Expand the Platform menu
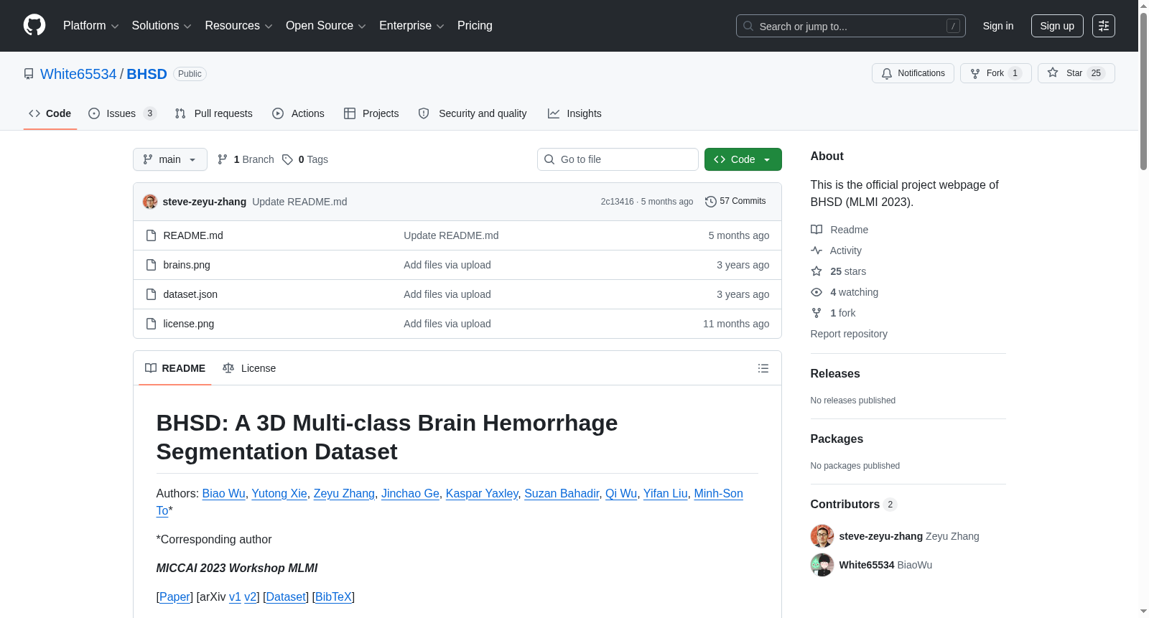1149x618 pixels. coord(90,26)
